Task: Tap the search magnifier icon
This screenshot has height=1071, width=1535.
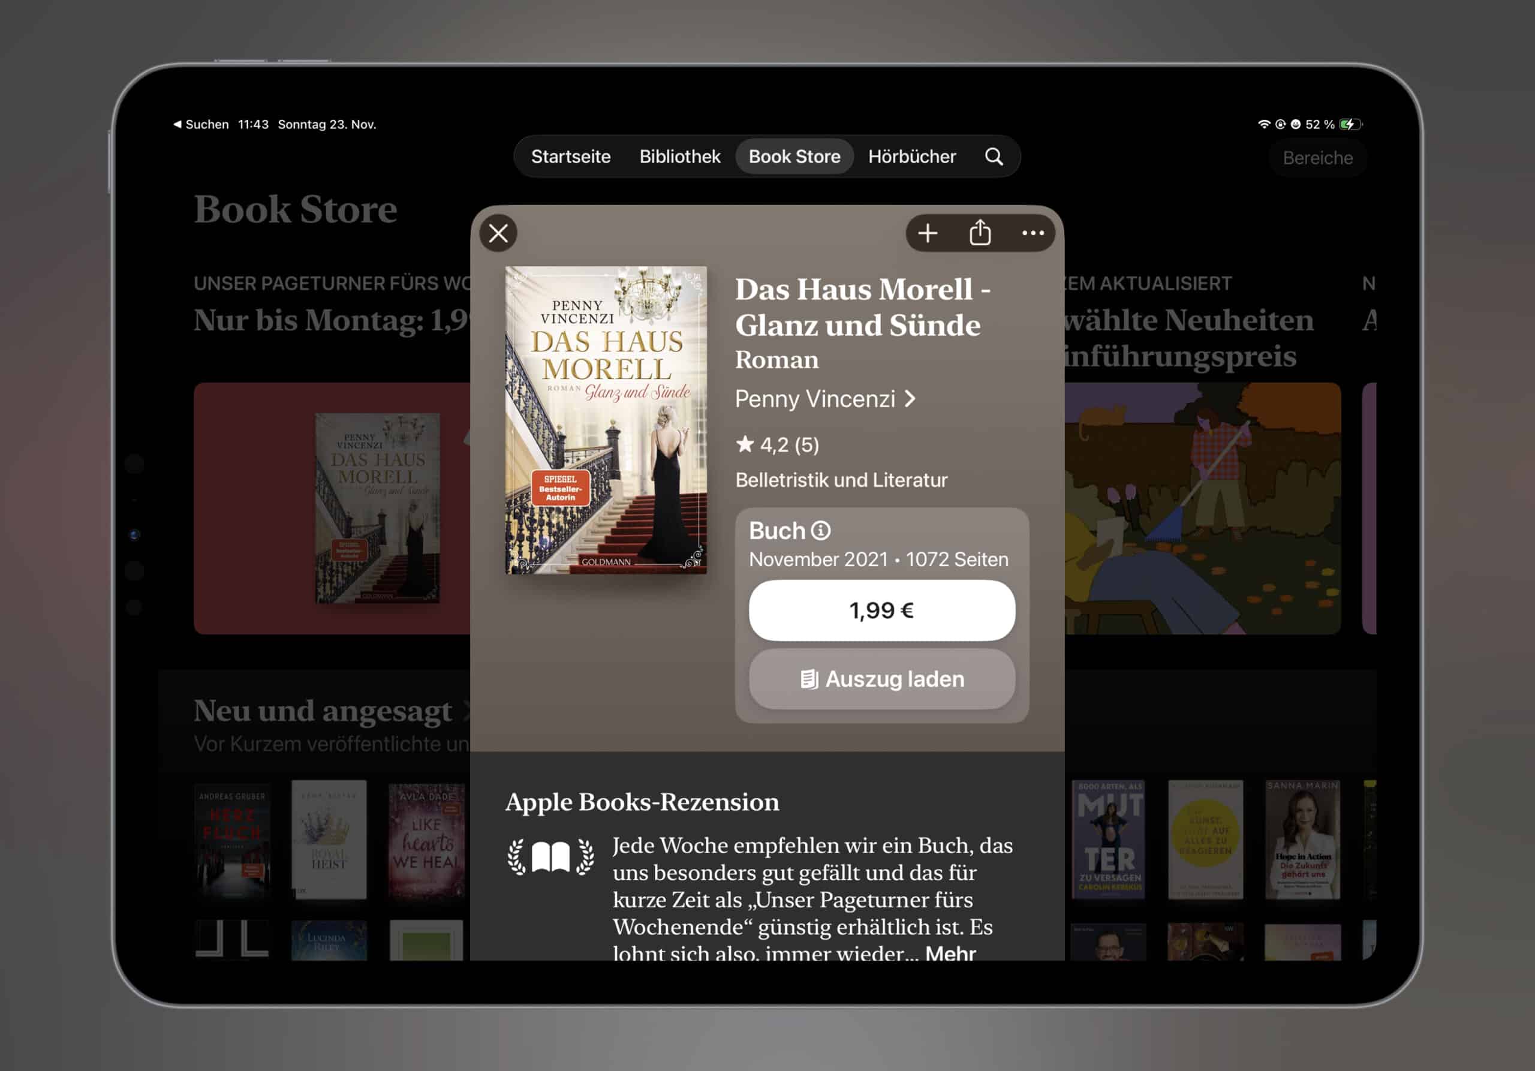Action: (x=994, y=157)
